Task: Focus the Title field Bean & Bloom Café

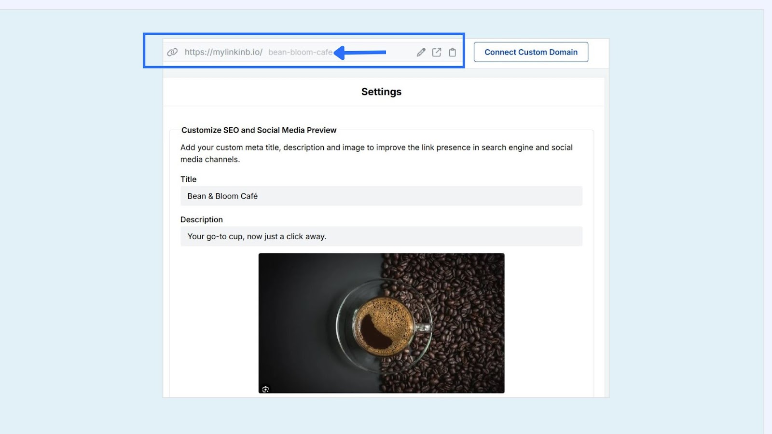Action: point(381,196)
